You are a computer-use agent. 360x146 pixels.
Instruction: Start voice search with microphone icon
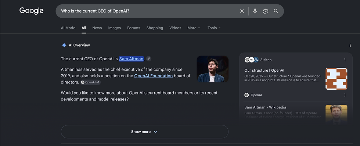(x=255, y=11)
